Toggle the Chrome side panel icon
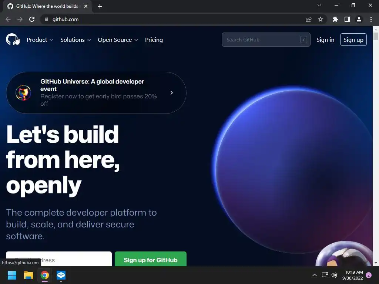The height and width of the screenshot is (284, 379). [347, 19]
